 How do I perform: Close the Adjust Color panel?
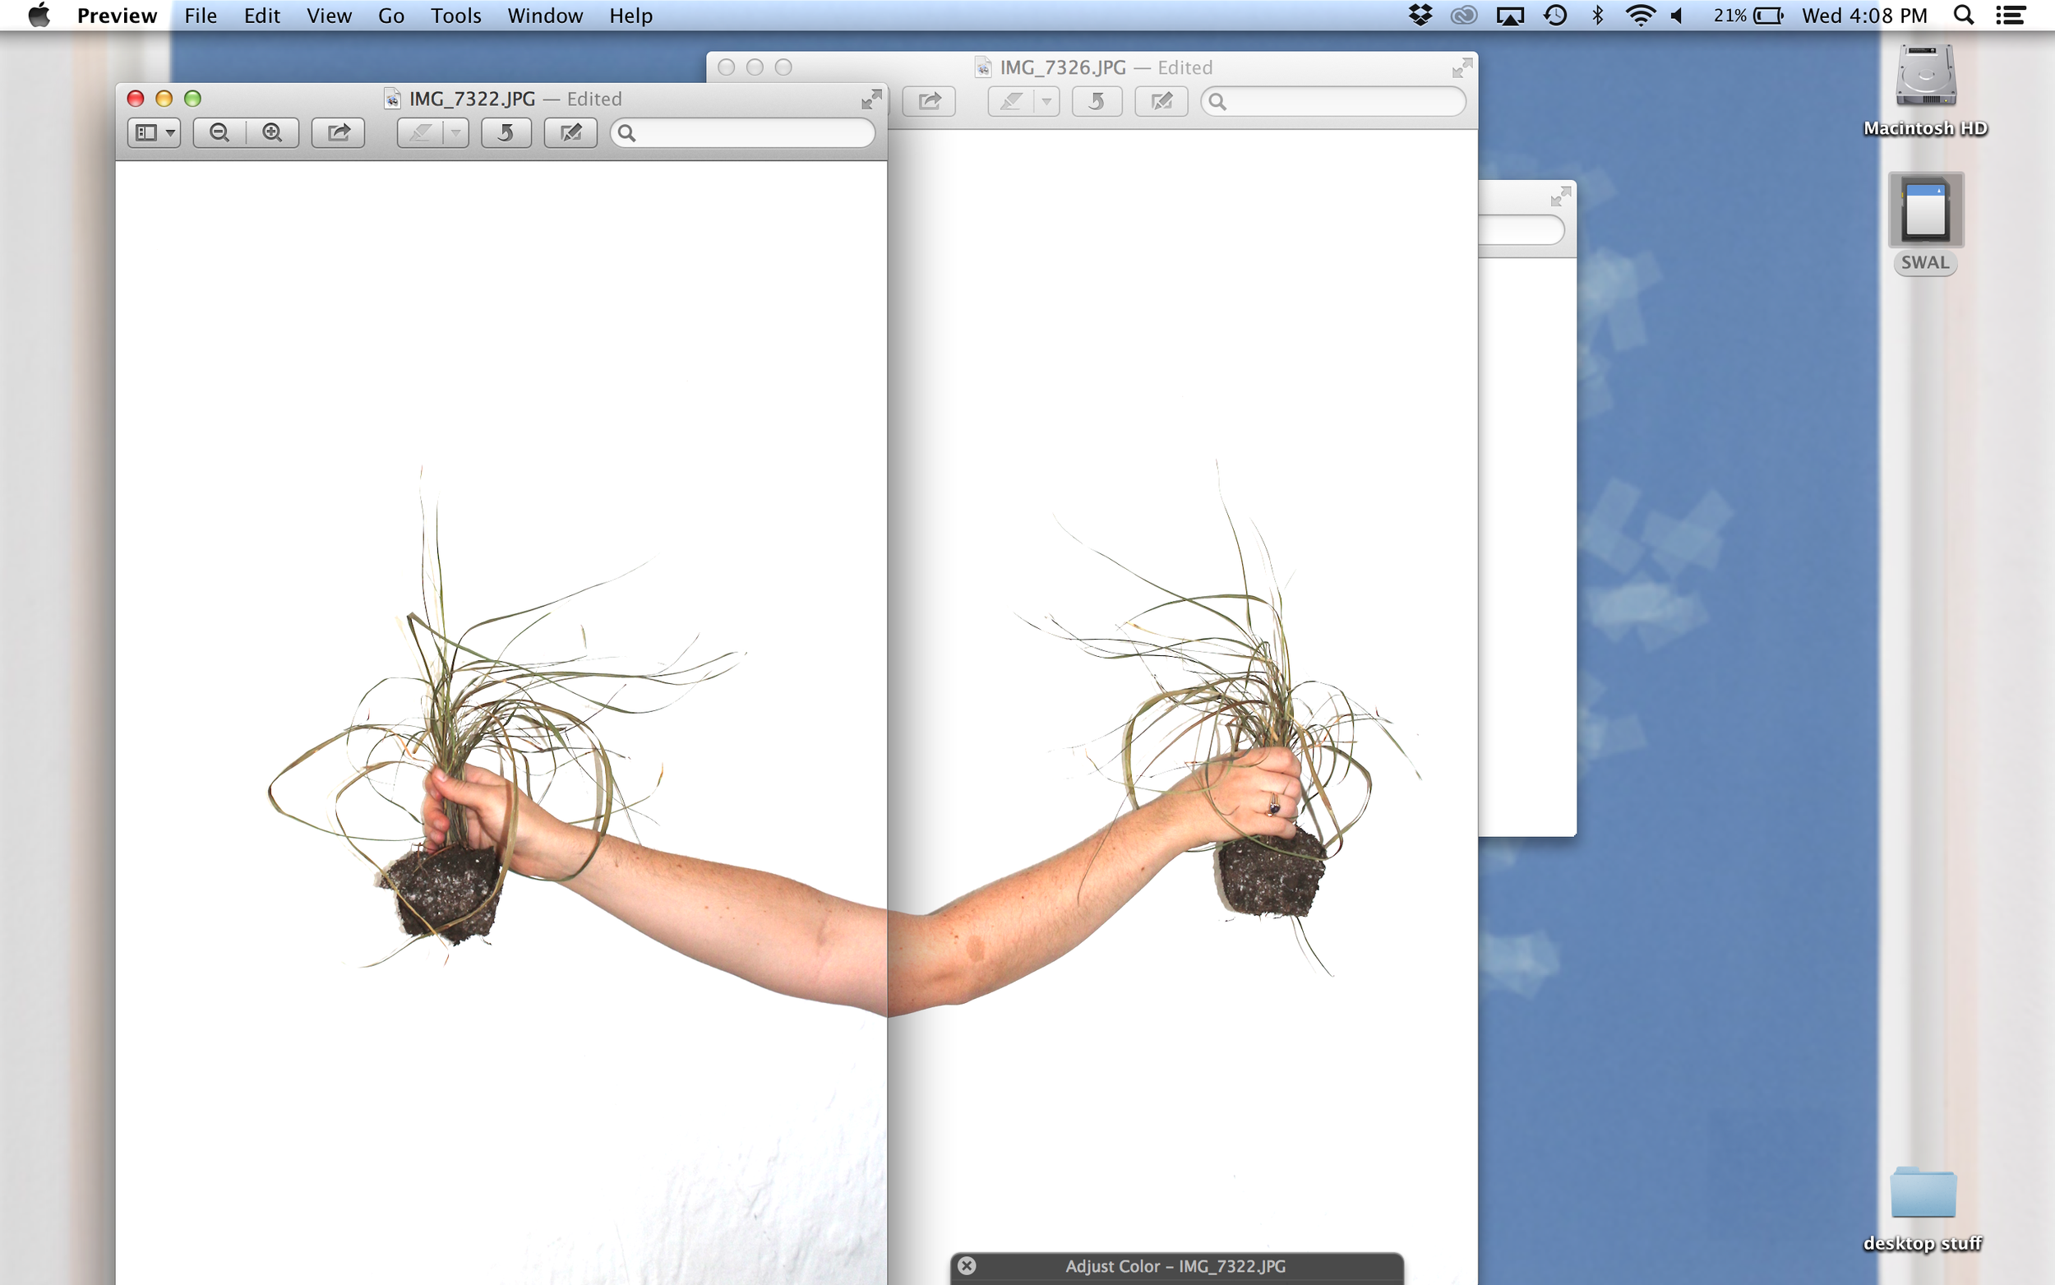pos(967,1265)
